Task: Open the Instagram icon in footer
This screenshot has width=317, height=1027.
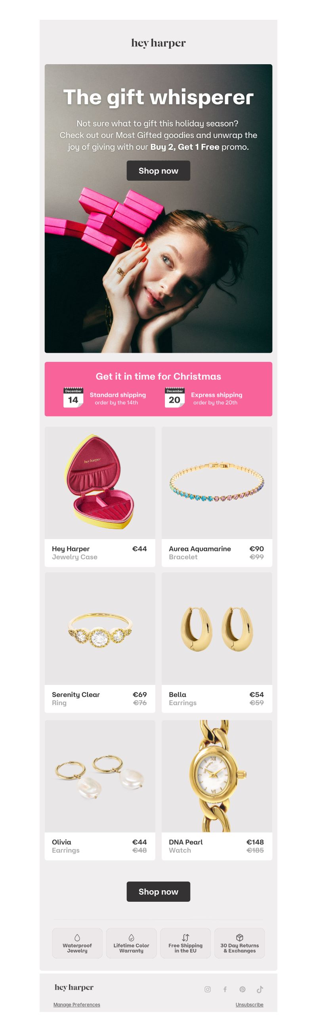Action: tap(207, 989)
